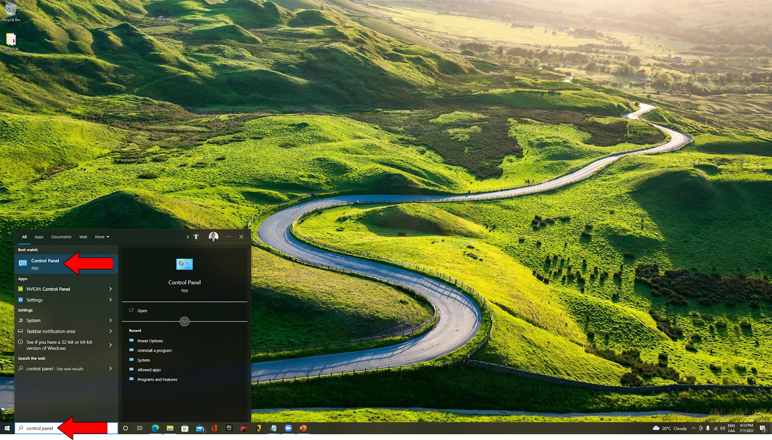The image size is (772, 440).
Task: Select the All search filter tab
Action: (x=24, y=237)
